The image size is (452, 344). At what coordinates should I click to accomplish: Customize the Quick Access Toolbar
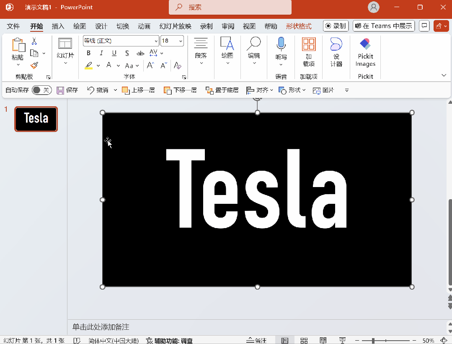coord(347,90)
